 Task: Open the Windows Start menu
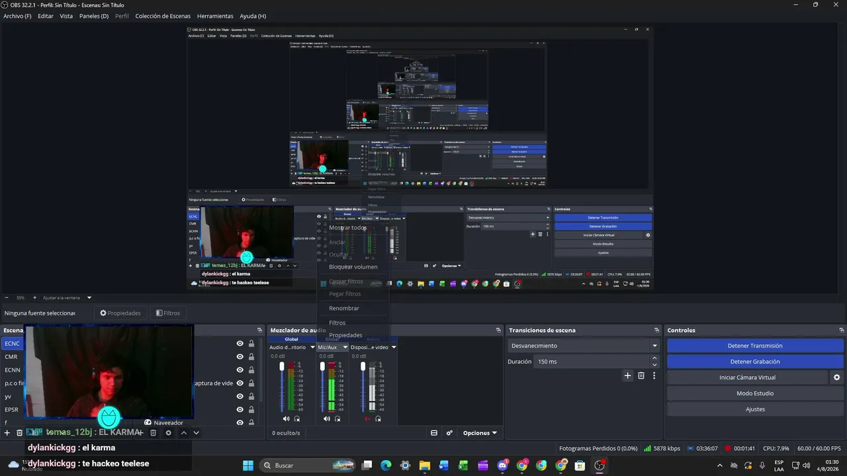[248, 465]
